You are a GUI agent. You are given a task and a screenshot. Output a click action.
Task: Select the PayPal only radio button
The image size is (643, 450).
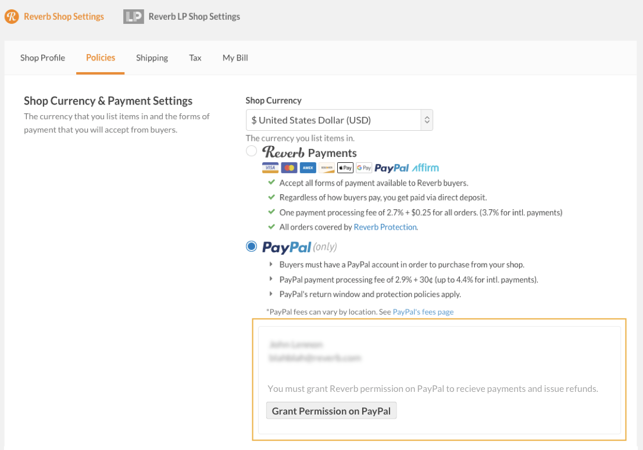(x=251, y=247)
